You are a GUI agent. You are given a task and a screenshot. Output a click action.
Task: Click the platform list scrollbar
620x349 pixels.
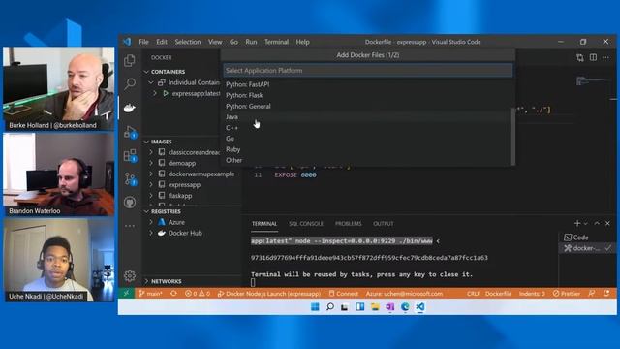(x=512, y=137)
